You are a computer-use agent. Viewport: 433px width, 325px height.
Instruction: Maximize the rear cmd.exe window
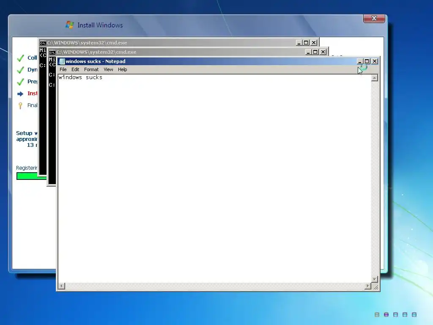(306, 43)
